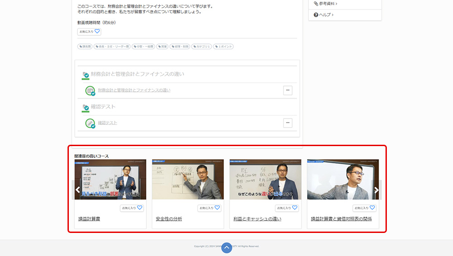Open the 利益とキャッシュの違い course thumbnail

(265, 180)
